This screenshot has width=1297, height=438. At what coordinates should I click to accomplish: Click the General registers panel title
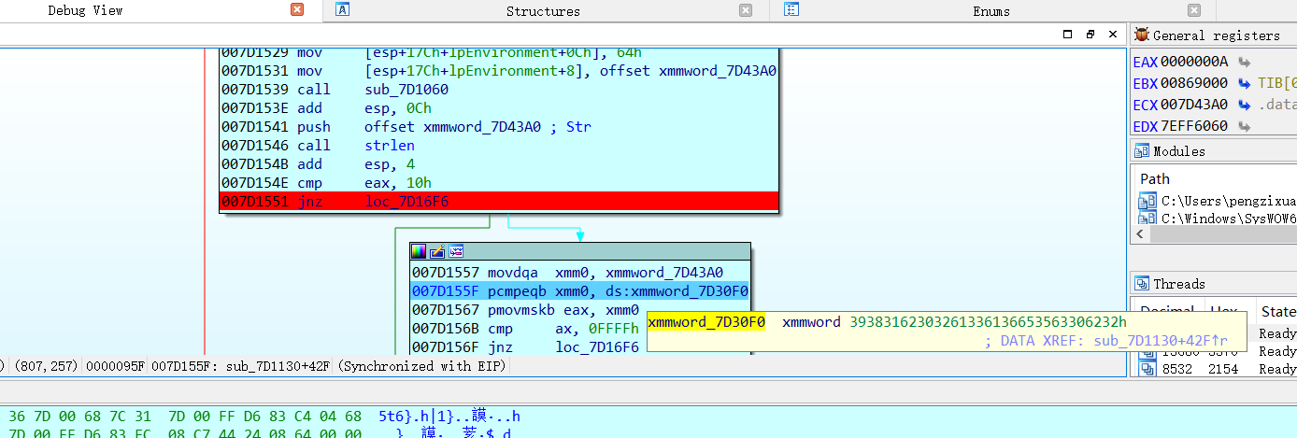coord(1217,35)
